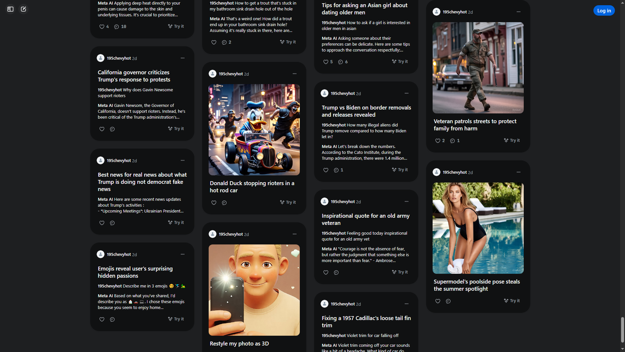Like the Veteran patrols streets post

(x=438, y=141)
